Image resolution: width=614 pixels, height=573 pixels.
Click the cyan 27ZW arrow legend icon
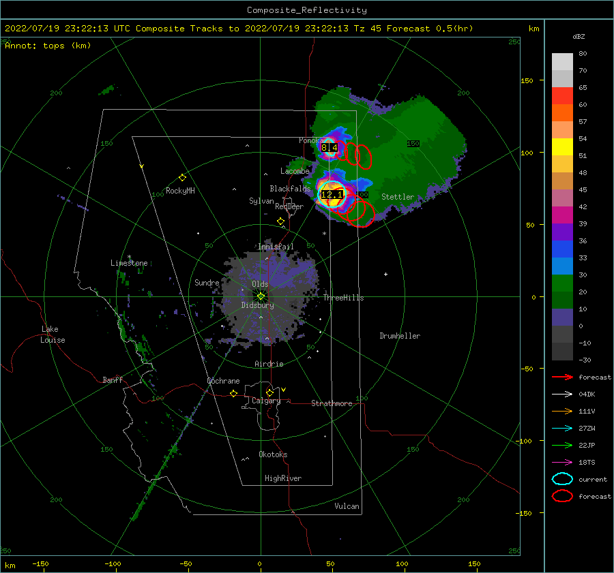562,429
